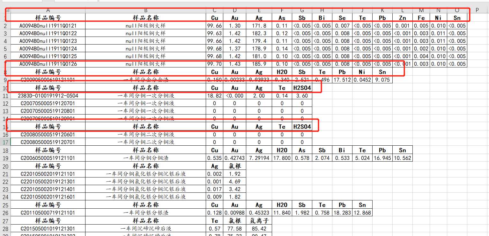Select column G header
489x236 pixels.
(x=302, y=10)
